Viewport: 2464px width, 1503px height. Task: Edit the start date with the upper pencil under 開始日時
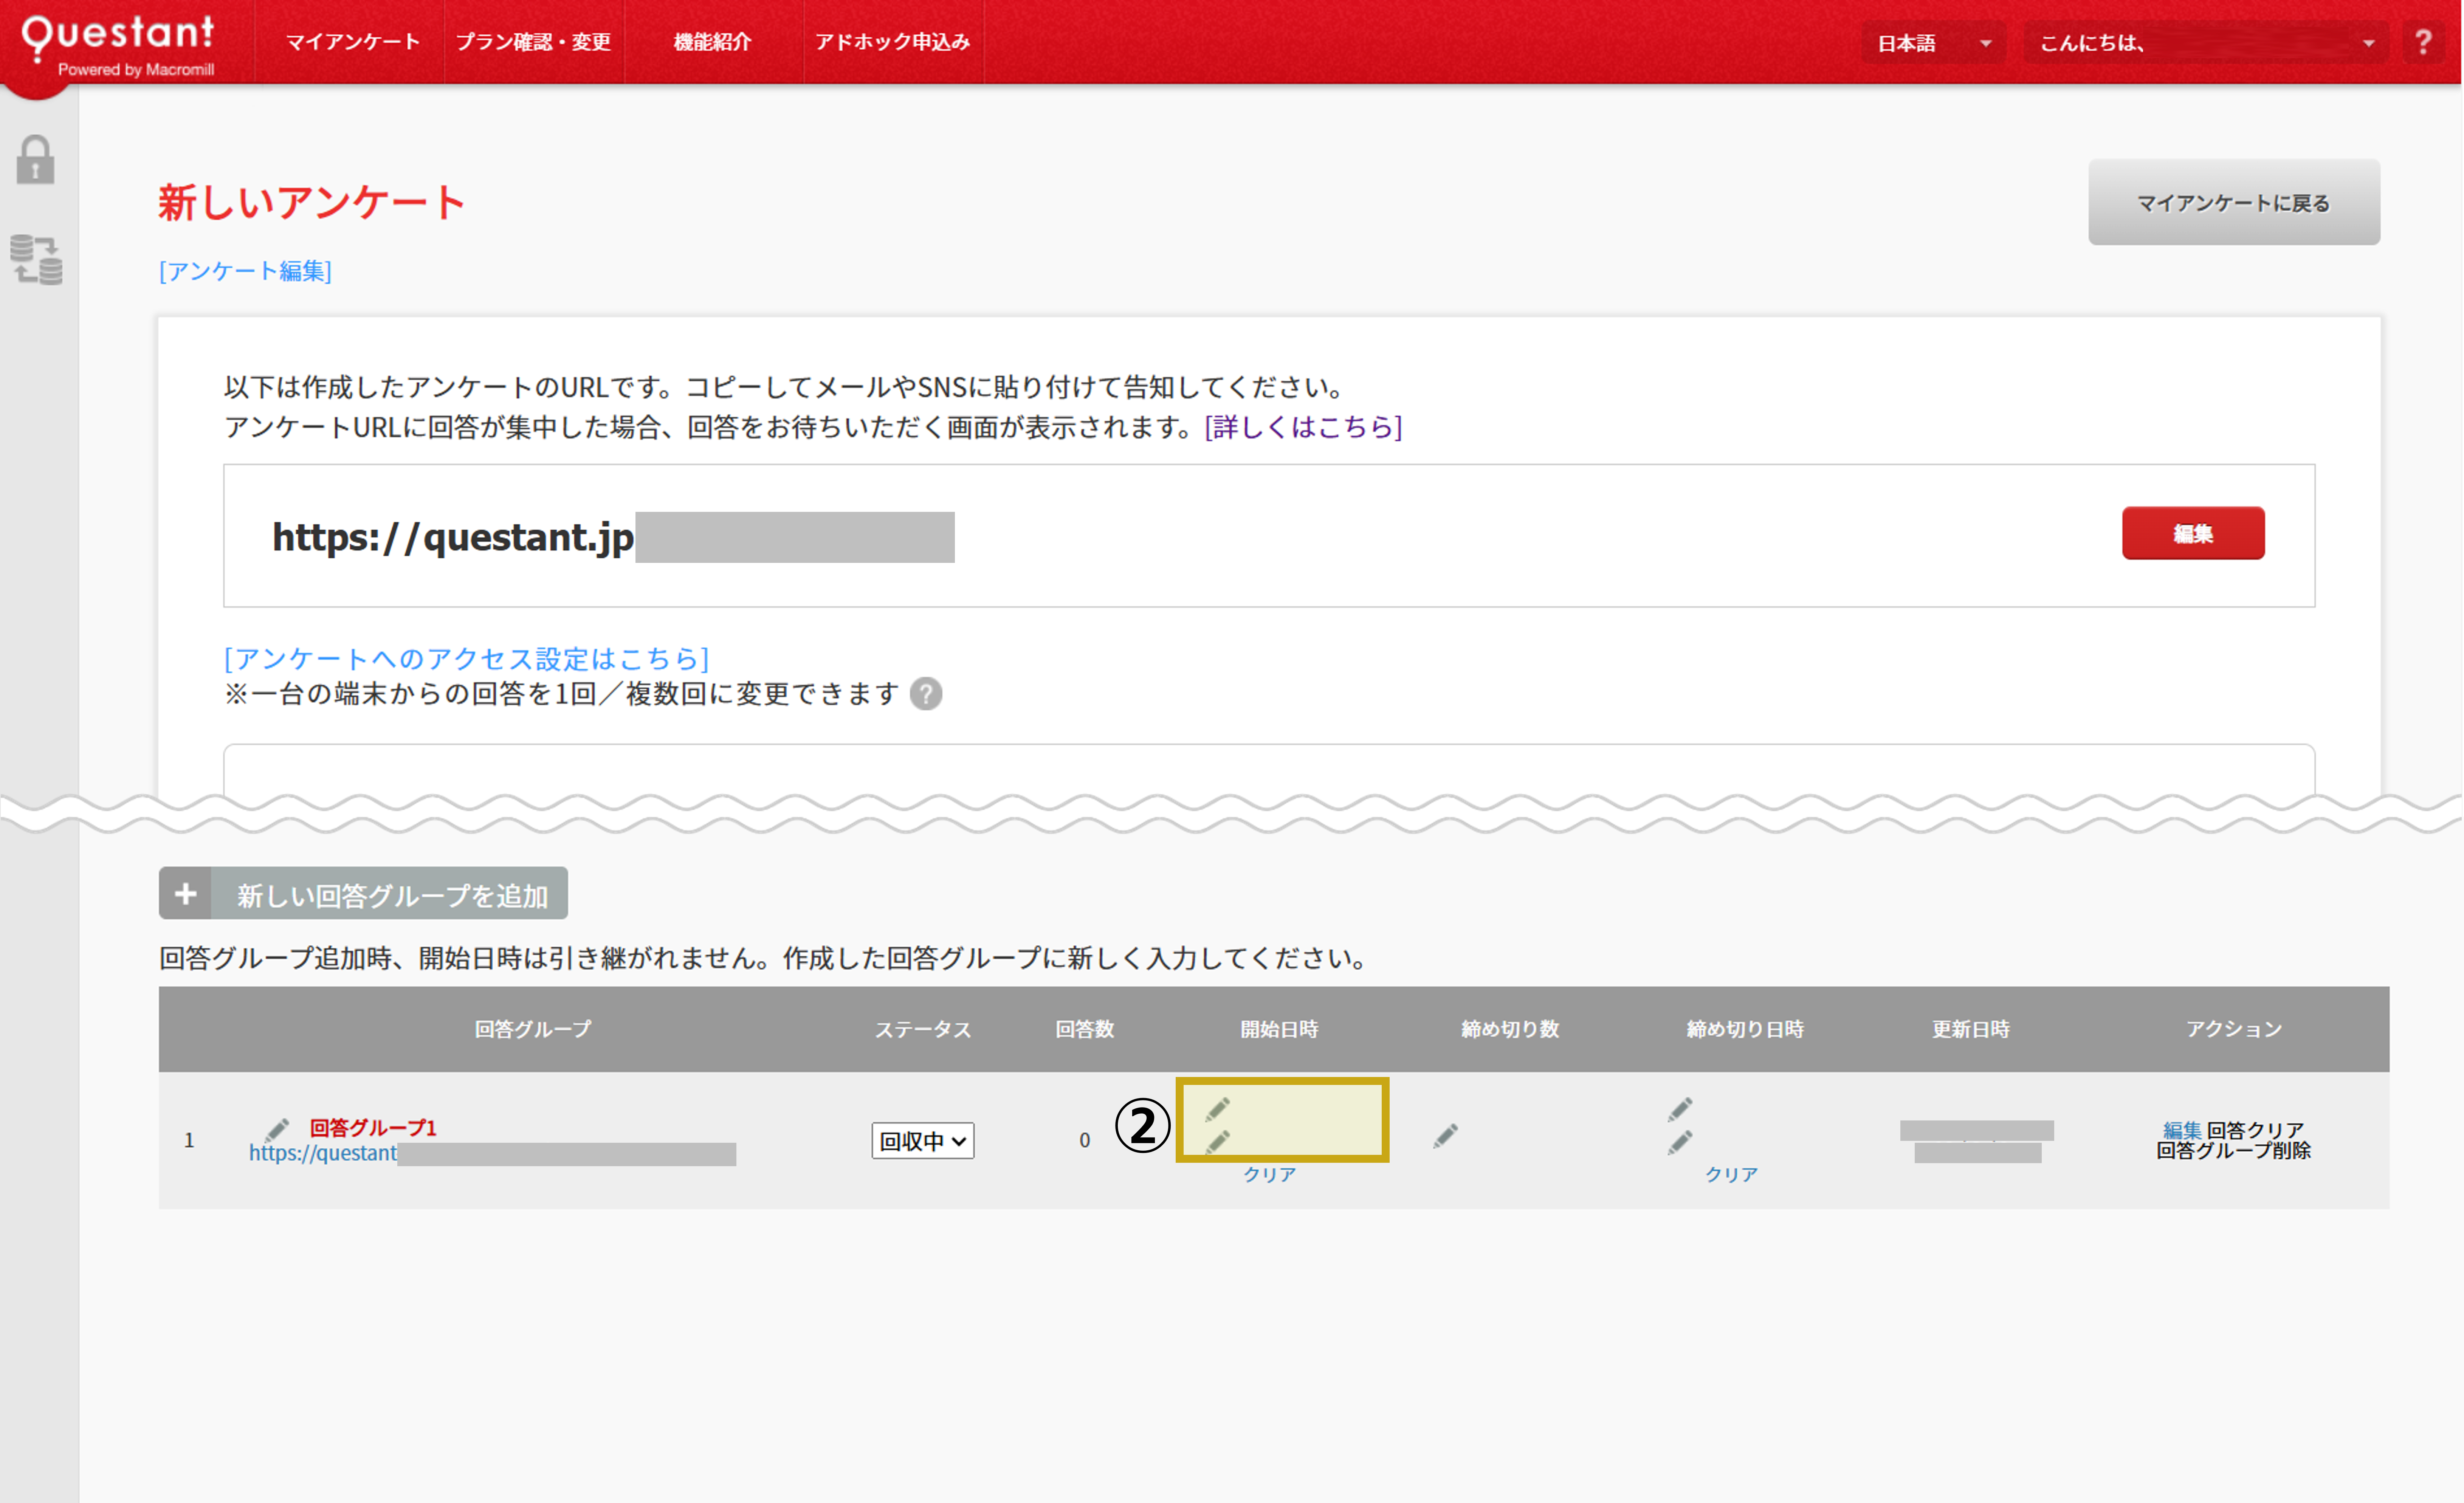point(1217,1109)
